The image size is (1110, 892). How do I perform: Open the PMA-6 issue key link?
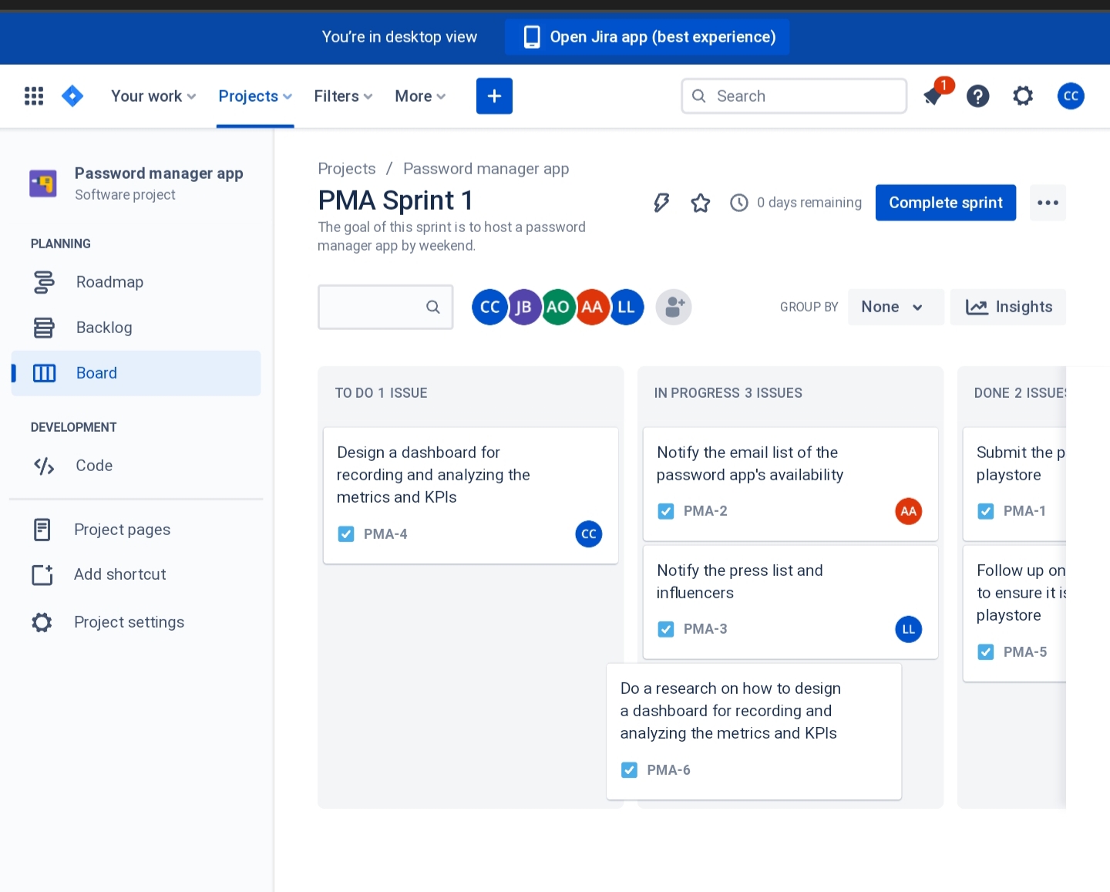pos(669,769)
